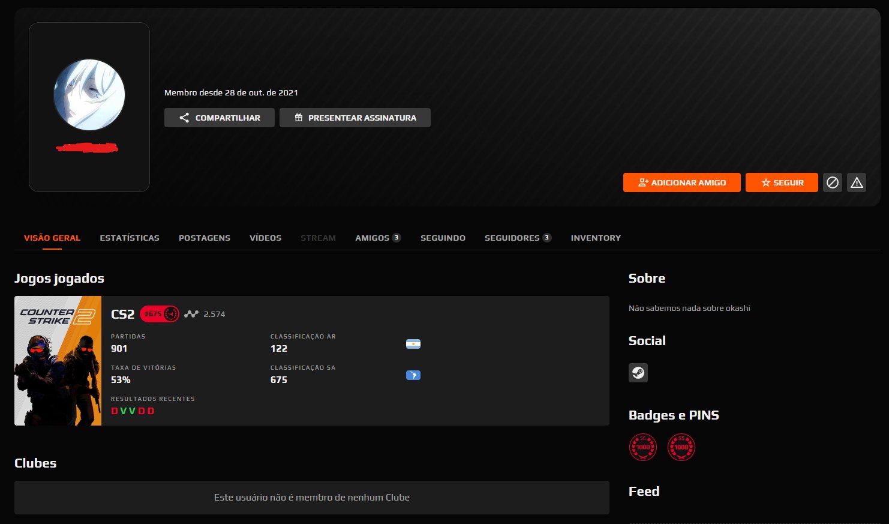Click the South America flag beside Classificação SA
Image resolution: width=889 pixels, height=524 pixels.
pyautogui.click(x=413, y=375)
